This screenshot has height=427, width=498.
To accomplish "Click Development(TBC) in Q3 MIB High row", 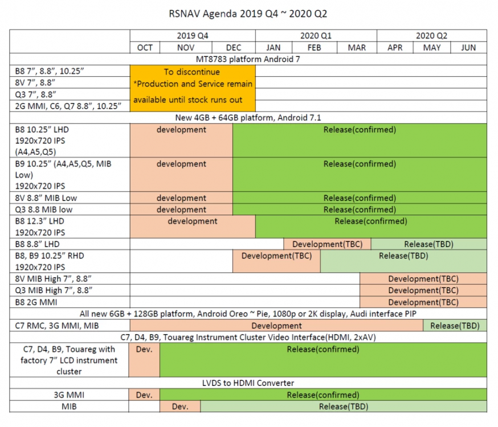I will pyautogui.click(x=423, y=290).
